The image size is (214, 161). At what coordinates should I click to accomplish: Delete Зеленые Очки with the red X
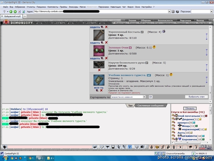click(x=106, y=58)
